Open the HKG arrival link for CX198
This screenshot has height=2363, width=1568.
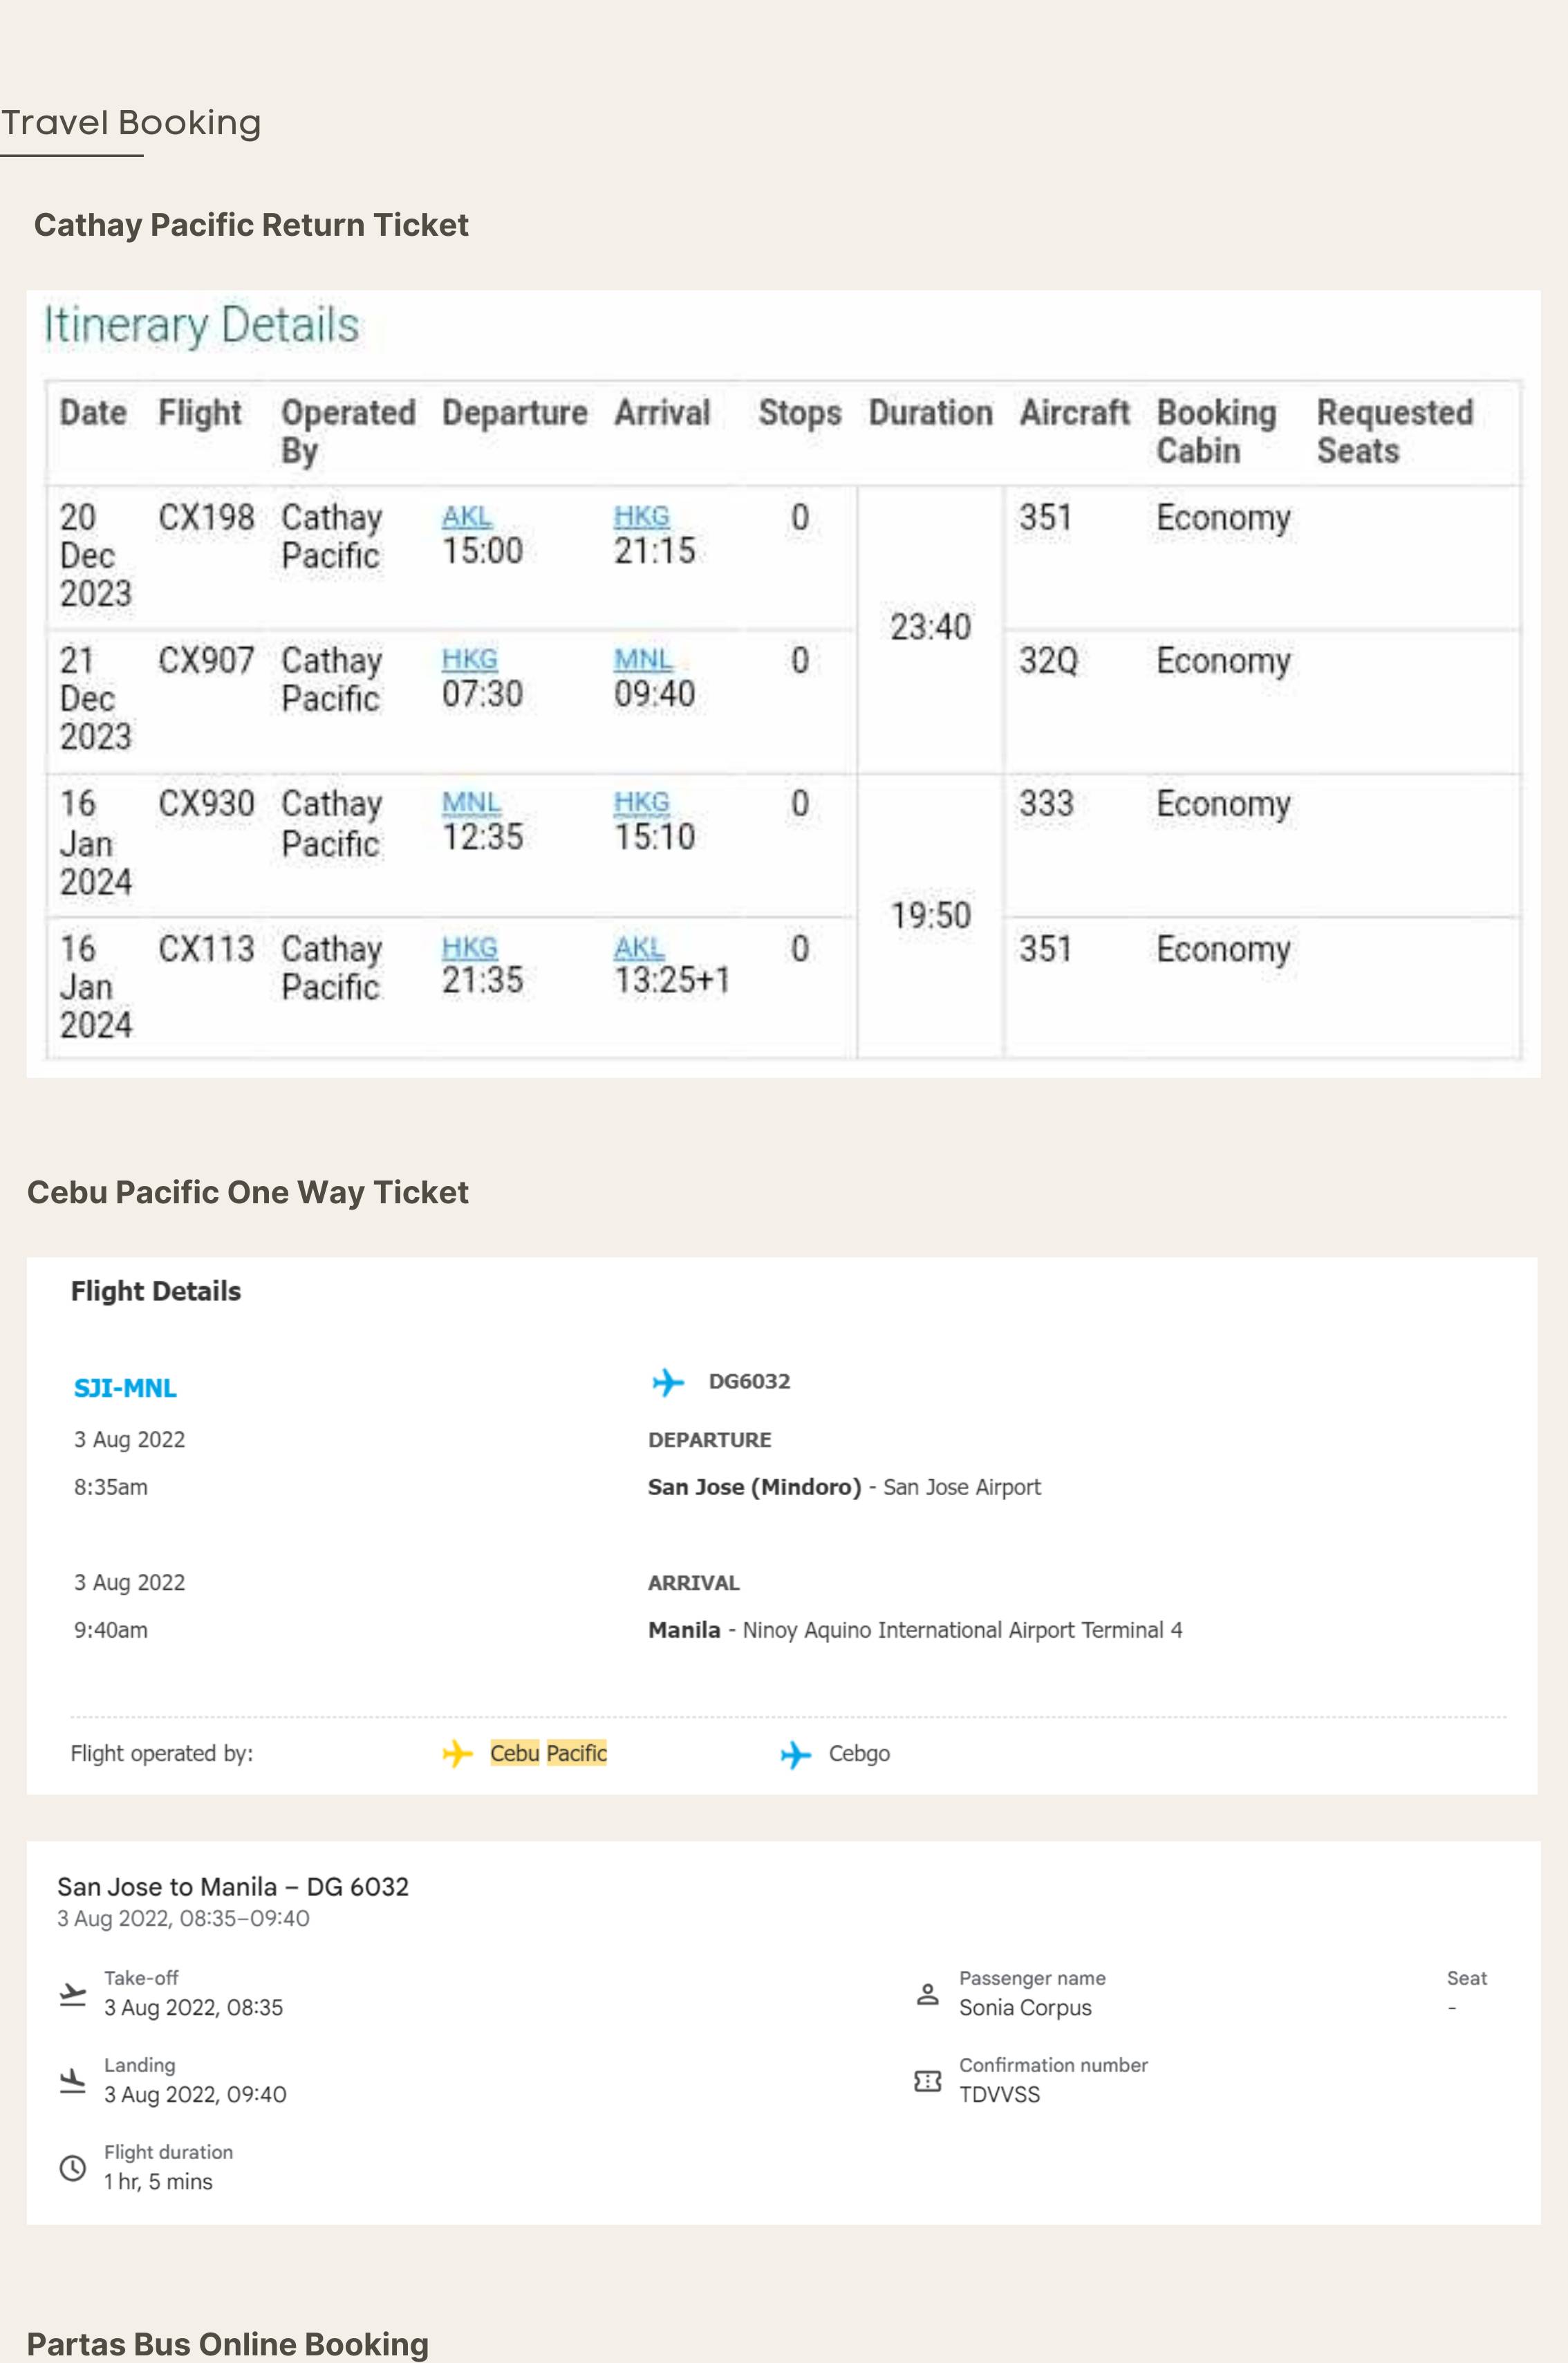(641, 517)
